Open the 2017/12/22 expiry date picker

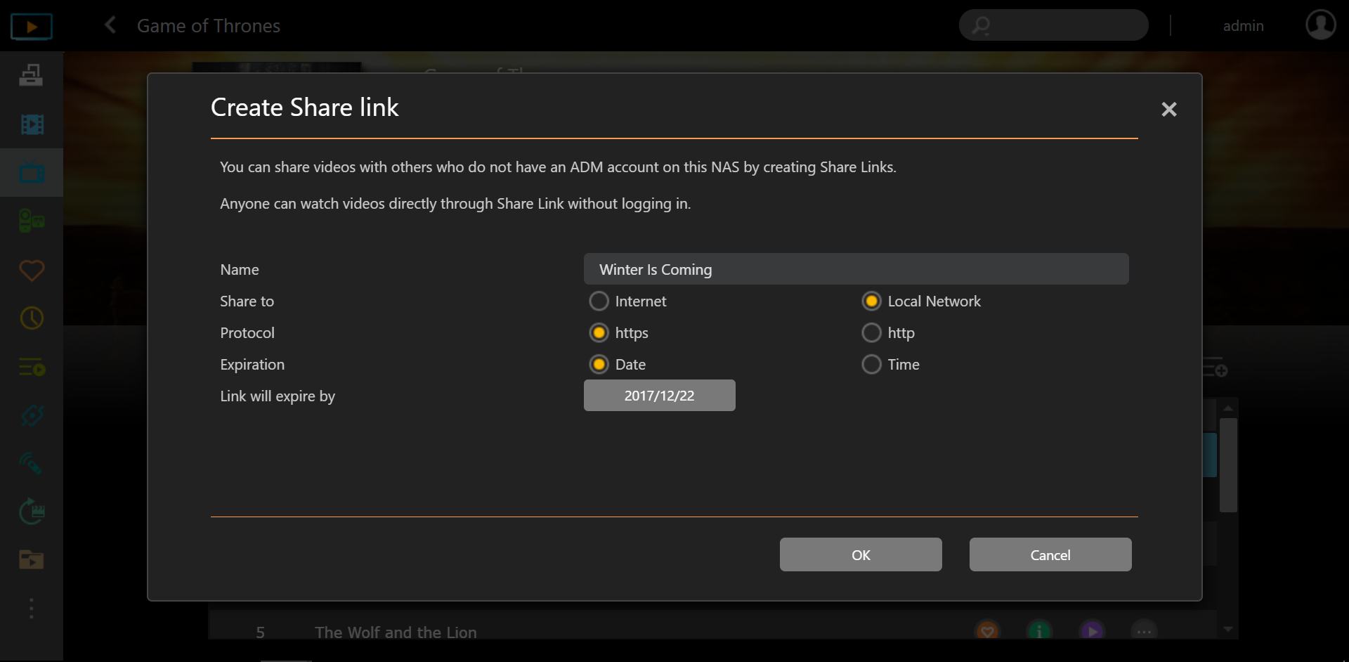[x=659, y=396]
